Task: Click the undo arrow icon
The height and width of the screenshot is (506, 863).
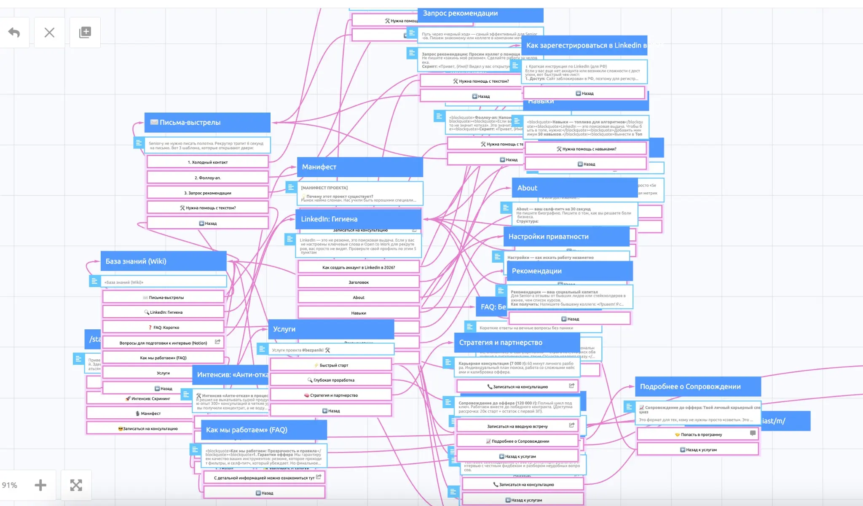Action: (14, 32)
